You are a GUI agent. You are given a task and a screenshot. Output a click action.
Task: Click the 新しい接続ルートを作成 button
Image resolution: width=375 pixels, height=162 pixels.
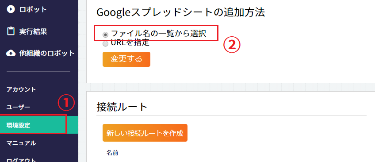point(145,133)
